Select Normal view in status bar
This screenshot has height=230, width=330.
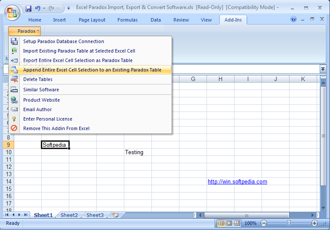221,223
